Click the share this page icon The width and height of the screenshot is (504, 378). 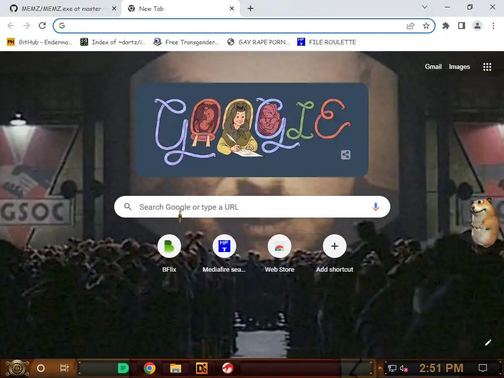[410, 26]
